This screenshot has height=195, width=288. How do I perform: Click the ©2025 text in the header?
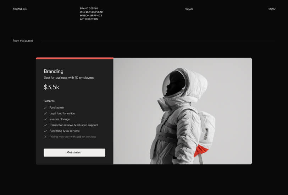pyautogui.click(x=189, y=9)
